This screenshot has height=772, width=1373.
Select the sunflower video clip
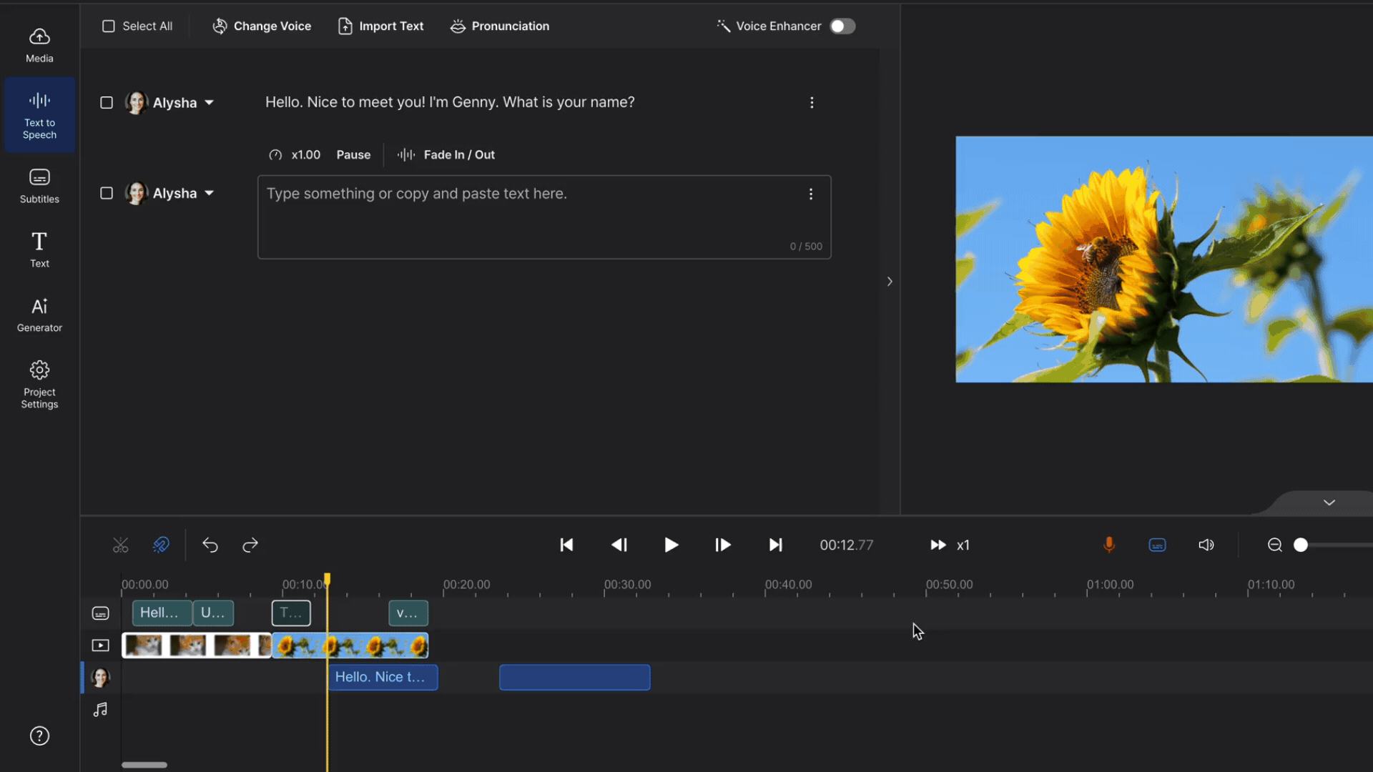pos(350,645)
